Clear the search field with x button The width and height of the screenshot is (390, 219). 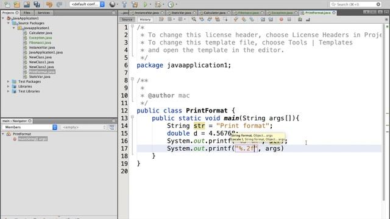coord(378,4)
